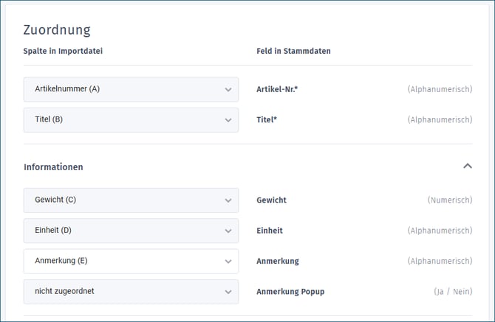Click the Informationen section title
The width and height of the screenshot is (495, 322).
point(53,167)
